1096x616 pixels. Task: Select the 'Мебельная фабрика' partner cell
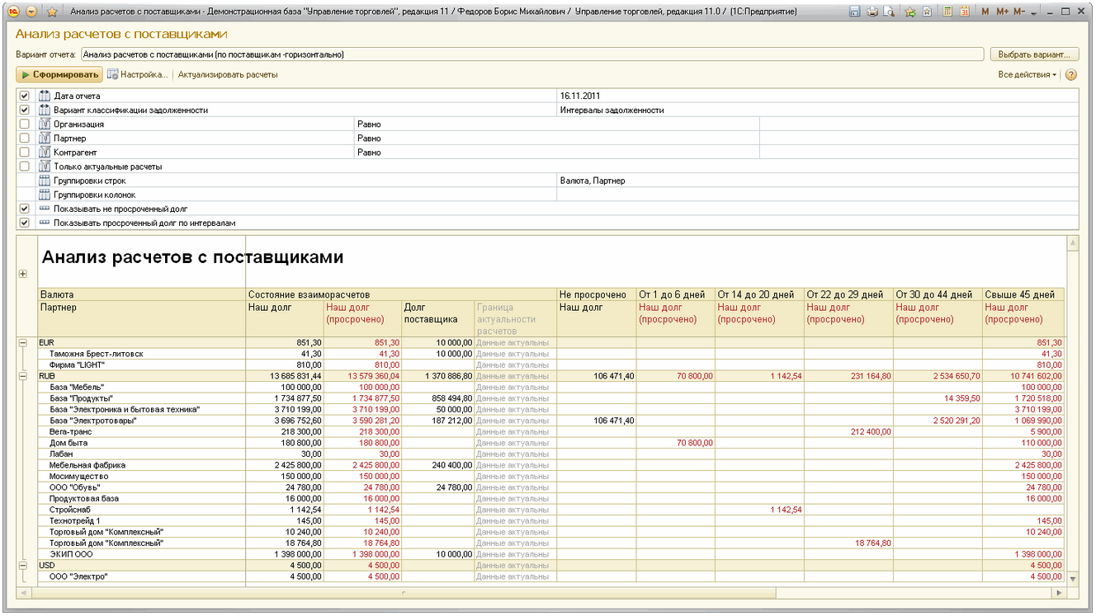click(x=143, y=465)
